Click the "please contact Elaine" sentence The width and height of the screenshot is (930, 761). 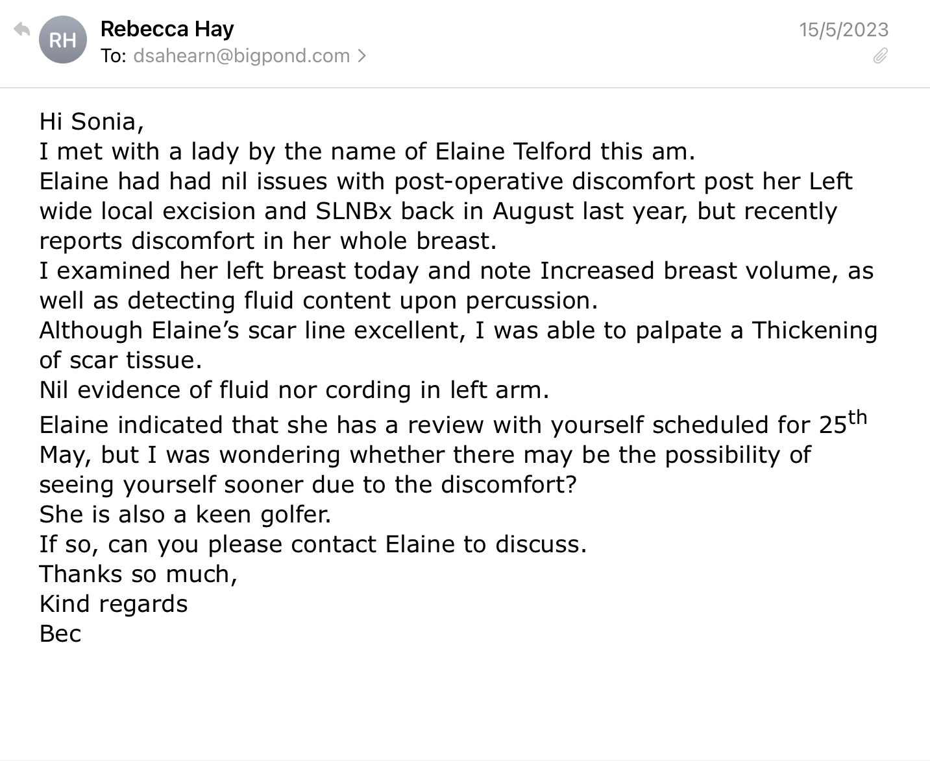(x=313, y=544)
